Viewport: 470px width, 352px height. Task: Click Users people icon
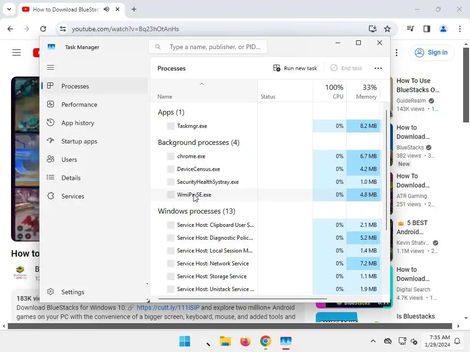[x=50, y=159]
